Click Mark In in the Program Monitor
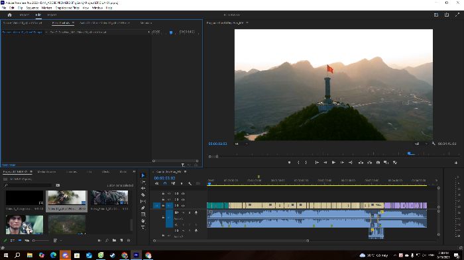Image resolution: width=464 pixels, height=260 pixels. (x=298, y=163)
